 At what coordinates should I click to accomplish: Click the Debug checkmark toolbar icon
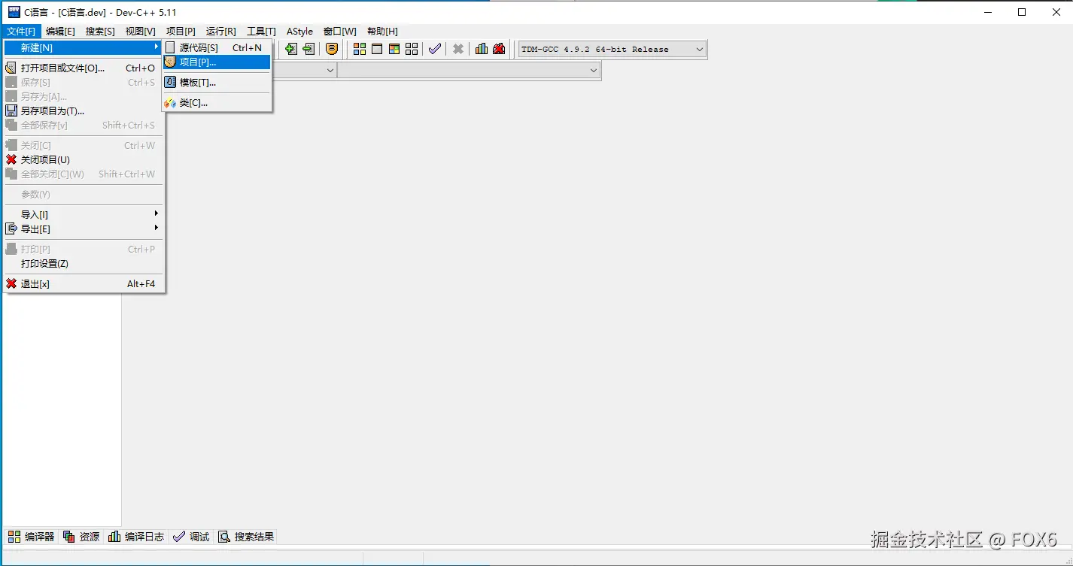[x=435, y=49]
